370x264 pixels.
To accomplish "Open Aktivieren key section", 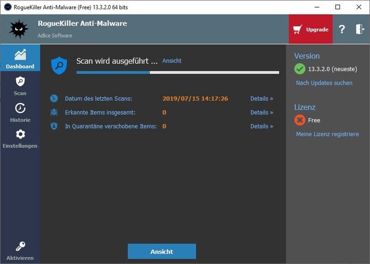I will point(20,251).
